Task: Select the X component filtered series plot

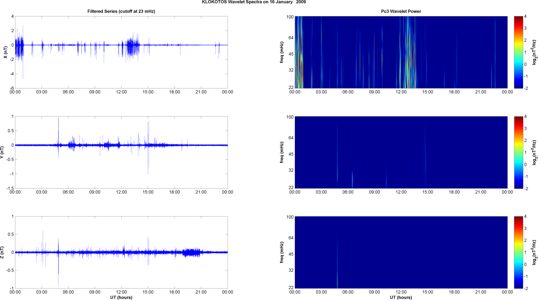Action: point(121,52)
